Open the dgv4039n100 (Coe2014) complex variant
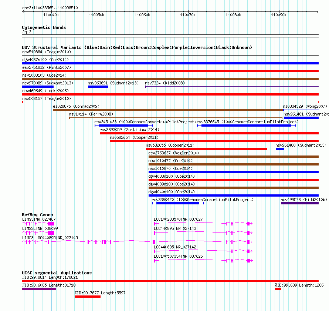Screen dimensions: 329x311 click(x=234, y=188)
